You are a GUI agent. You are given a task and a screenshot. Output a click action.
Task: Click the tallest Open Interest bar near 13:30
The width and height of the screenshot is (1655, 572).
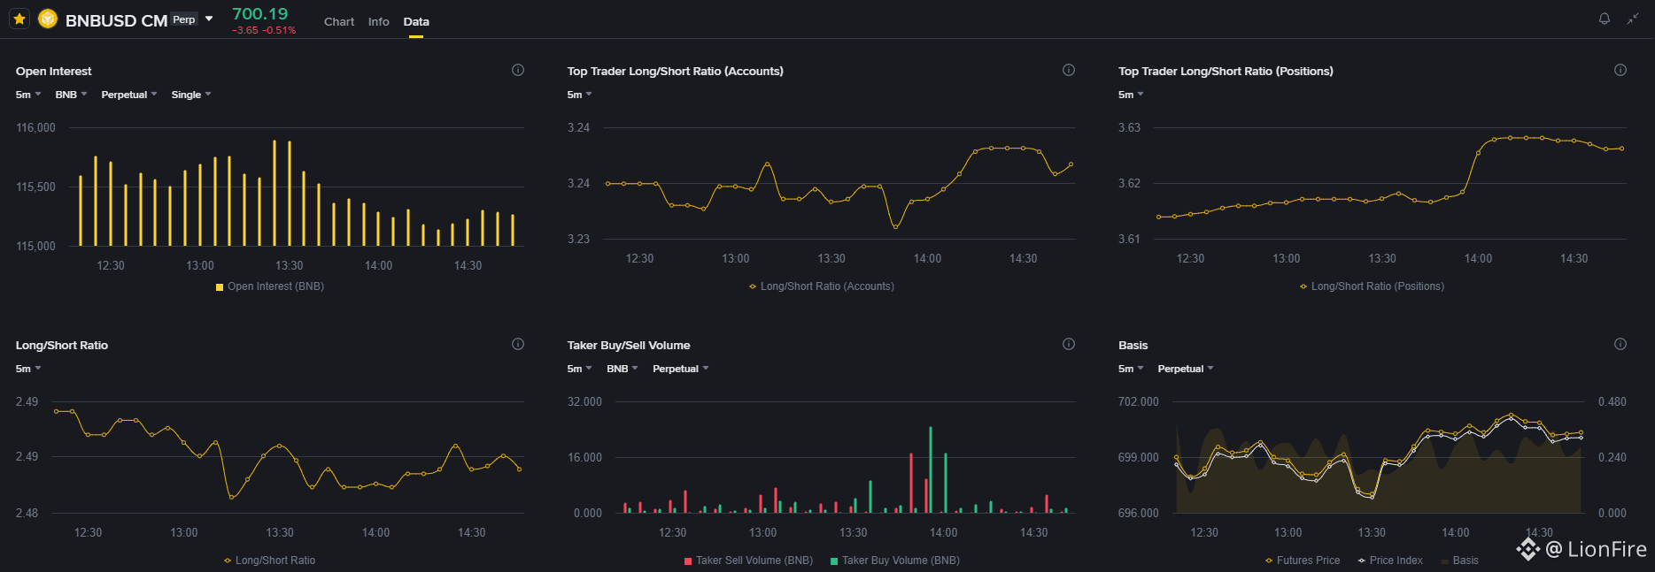(x=275, y=193)
